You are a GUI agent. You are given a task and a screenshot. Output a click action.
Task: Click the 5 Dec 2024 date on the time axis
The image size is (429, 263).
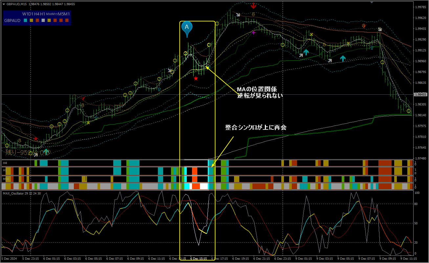pyautogui.click(x=9, y=259)
